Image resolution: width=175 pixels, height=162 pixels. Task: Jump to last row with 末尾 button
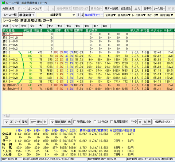[x=12, y=8]
